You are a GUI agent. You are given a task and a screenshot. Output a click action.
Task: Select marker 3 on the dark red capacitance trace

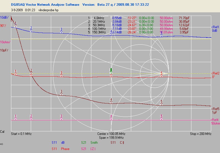(x=61, y=92)
